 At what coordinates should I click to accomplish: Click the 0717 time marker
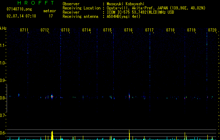click(x=149, y=30)
